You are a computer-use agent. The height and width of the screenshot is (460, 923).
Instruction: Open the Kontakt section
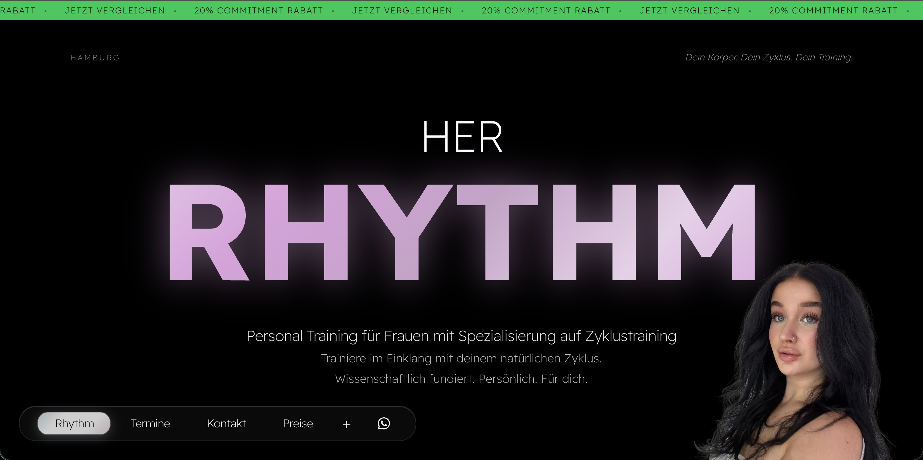pyautogui.click(x=226, y=423)
